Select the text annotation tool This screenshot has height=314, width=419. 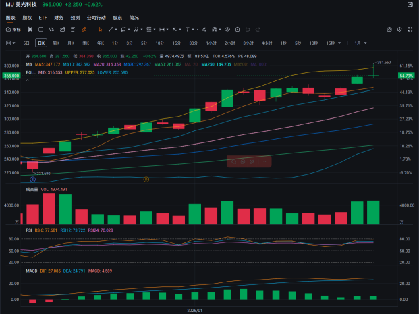click(x=188, y=30)
